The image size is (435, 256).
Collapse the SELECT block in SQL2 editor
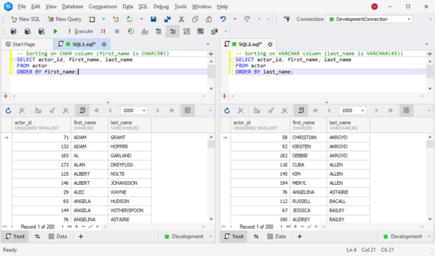tap(232, 59)
